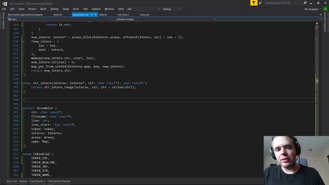The width and height of the screenshot is (329, 185).
Task: Open the Error List tab
Action: point(12,181)
